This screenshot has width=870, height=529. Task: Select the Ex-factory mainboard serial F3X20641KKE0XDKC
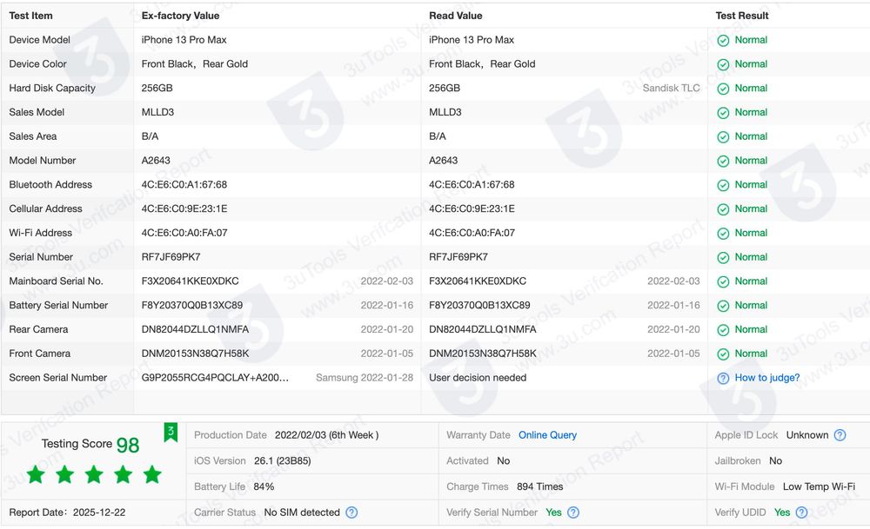coord(191,281)
